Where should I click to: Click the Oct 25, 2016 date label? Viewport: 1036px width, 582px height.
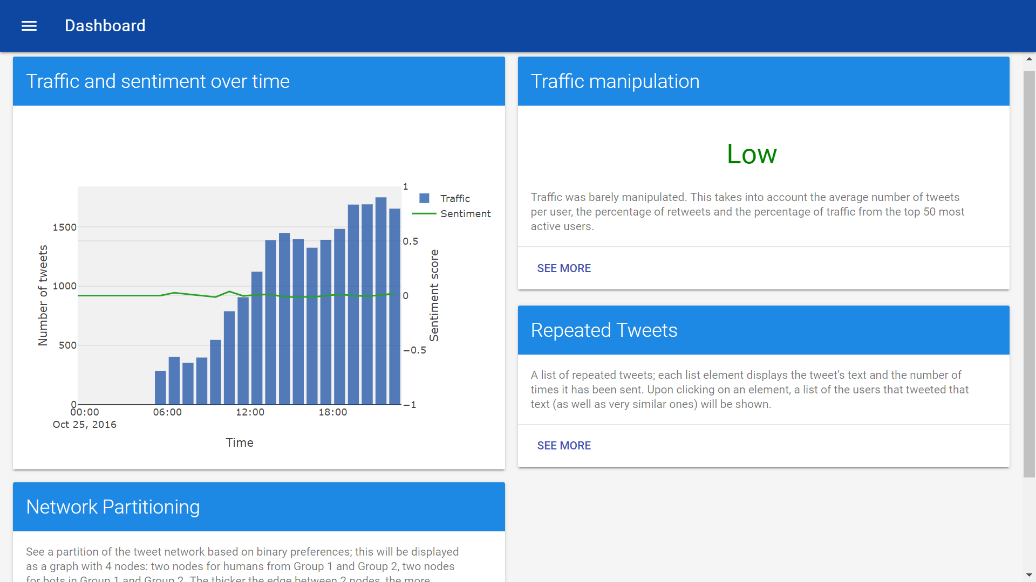tap(85, 425)
